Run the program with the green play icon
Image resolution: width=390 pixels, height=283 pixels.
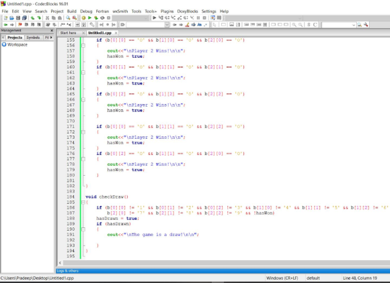pos(90,18)
